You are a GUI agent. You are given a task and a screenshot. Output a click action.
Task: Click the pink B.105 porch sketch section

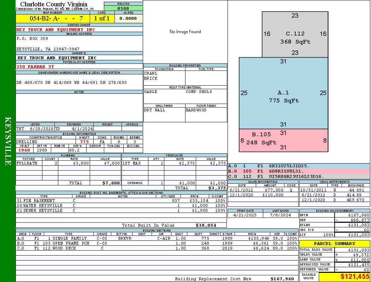(283, 140)
